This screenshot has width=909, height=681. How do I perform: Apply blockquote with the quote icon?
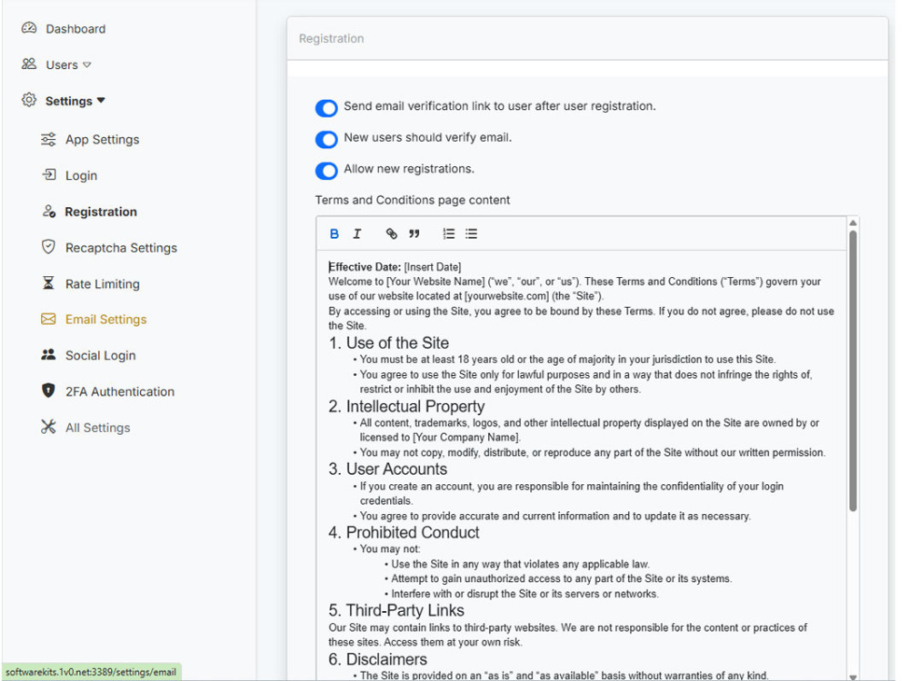tap(414, 234)
